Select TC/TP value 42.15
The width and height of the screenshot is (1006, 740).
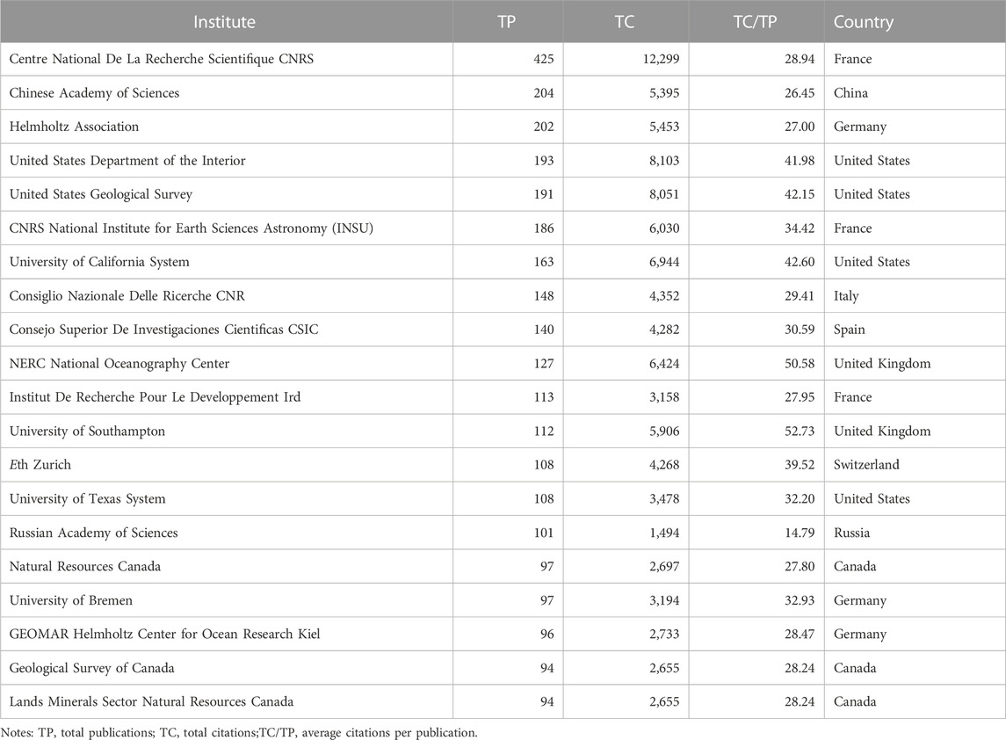[800, 194]
